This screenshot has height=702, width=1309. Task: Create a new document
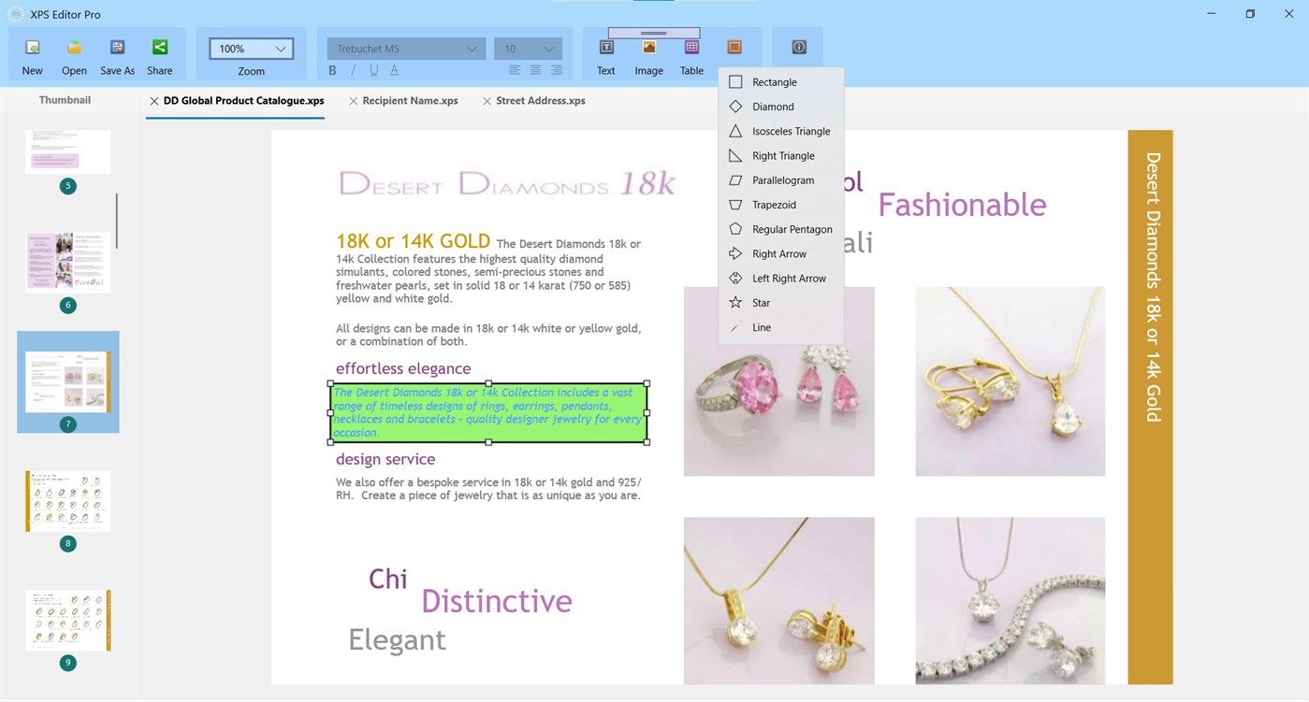(x=32, y=53)
